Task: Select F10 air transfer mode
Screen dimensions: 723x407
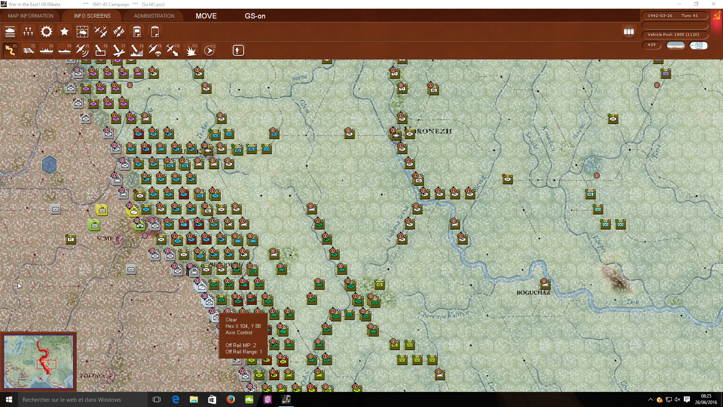Action: [x=173, y=50]
